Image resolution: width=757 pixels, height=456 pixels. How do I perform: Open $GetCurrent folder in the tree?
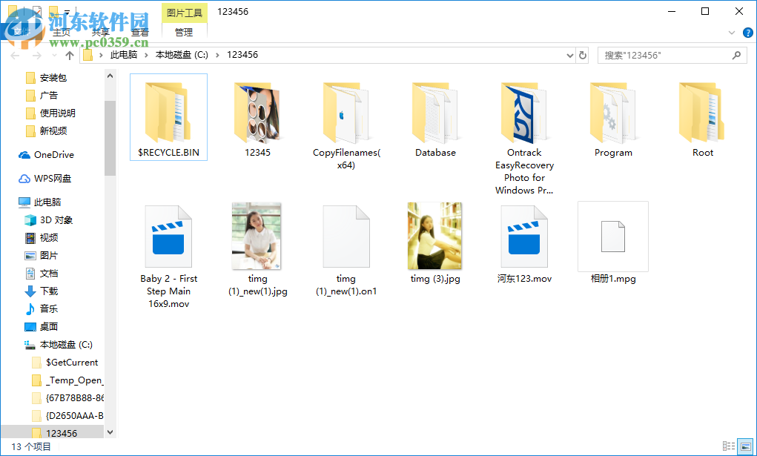(65, 363)
